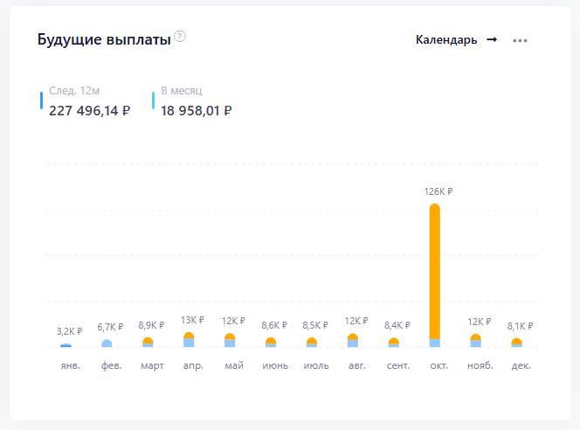Screen dimensions: 580x430
Task: Open the Календарь link
Action: click(446, 40)
